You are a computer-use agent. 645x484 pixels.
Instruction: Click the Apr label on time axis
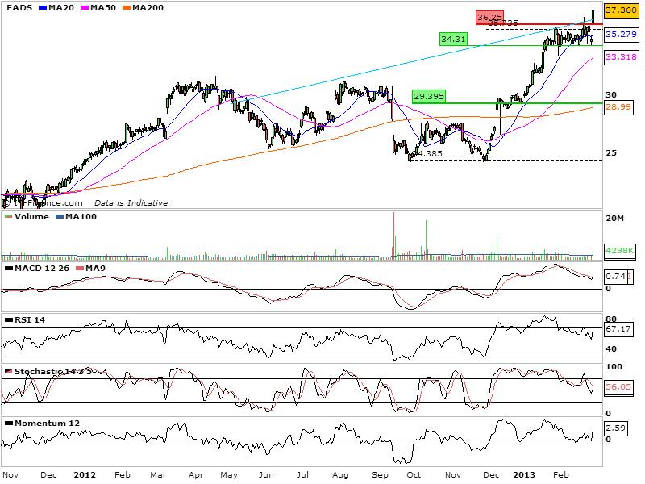[196, 475]
